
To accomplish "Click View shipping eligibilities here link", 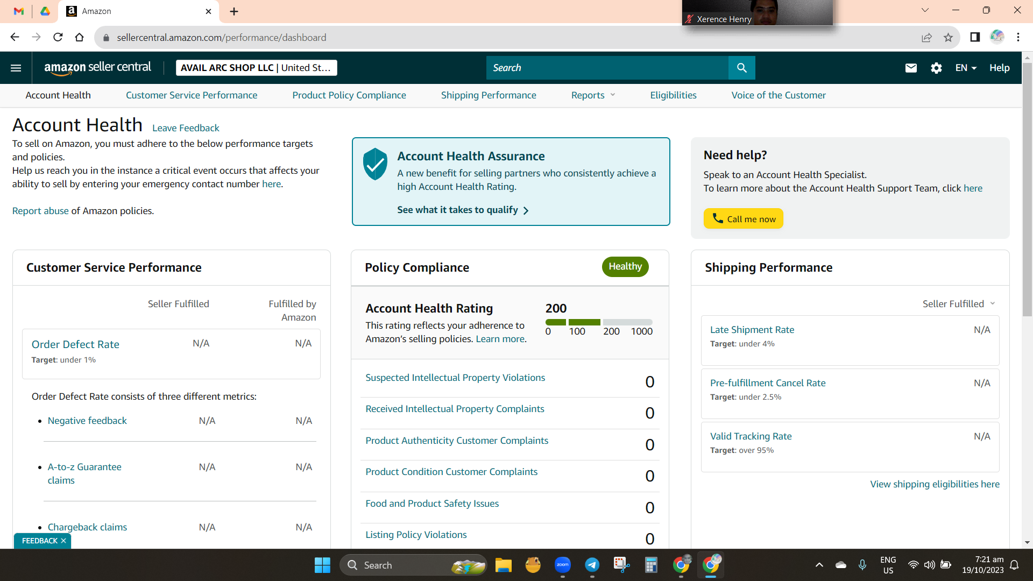I will (935, 484).
